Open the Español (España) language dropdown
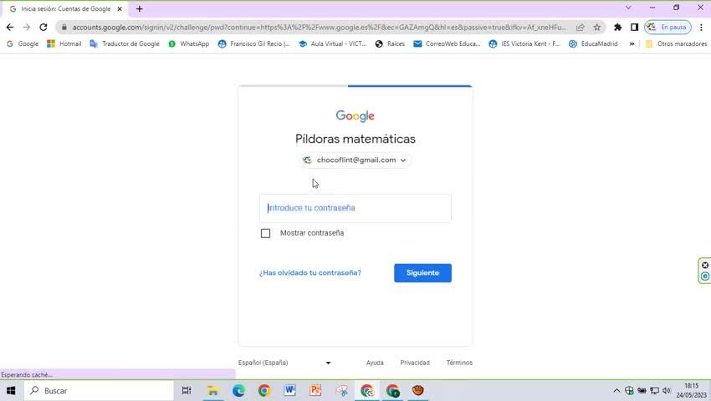 (284, 363)
